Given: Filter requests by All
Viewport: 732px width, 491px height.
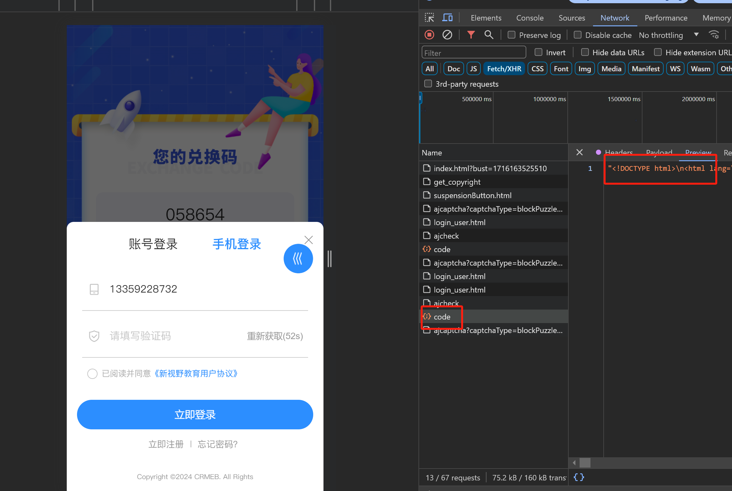Looking at the screenshot, I should click(x=429, y=68).
